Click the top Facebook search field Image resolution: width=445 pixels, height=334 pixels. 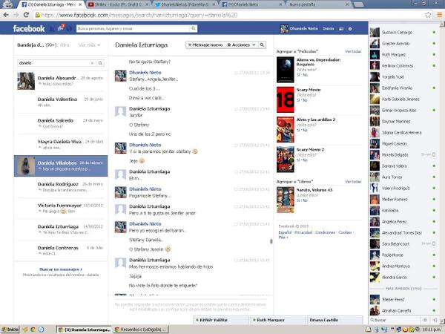tap(133, 28)
